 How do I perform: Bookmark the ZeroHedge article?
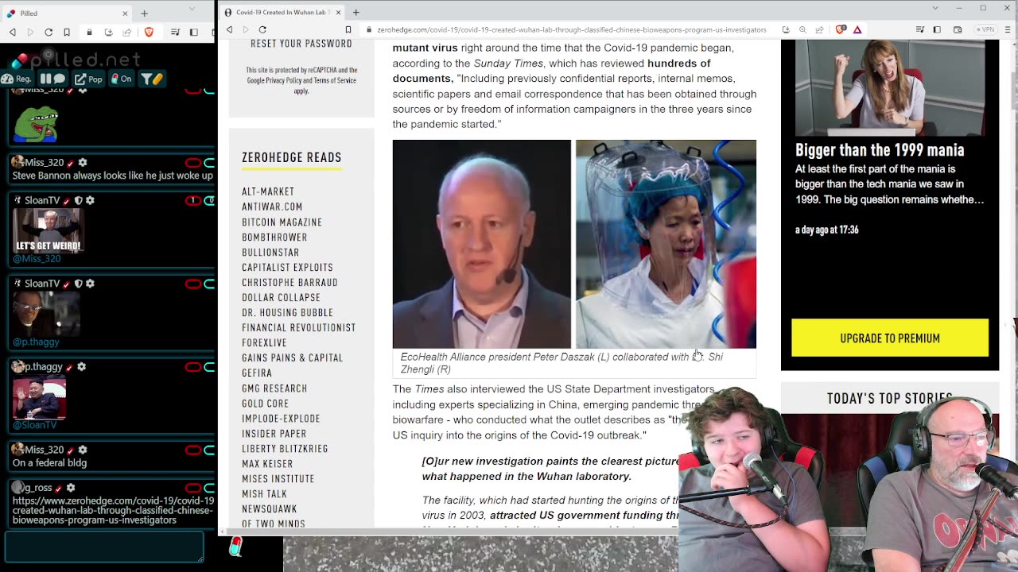(348, 30)
